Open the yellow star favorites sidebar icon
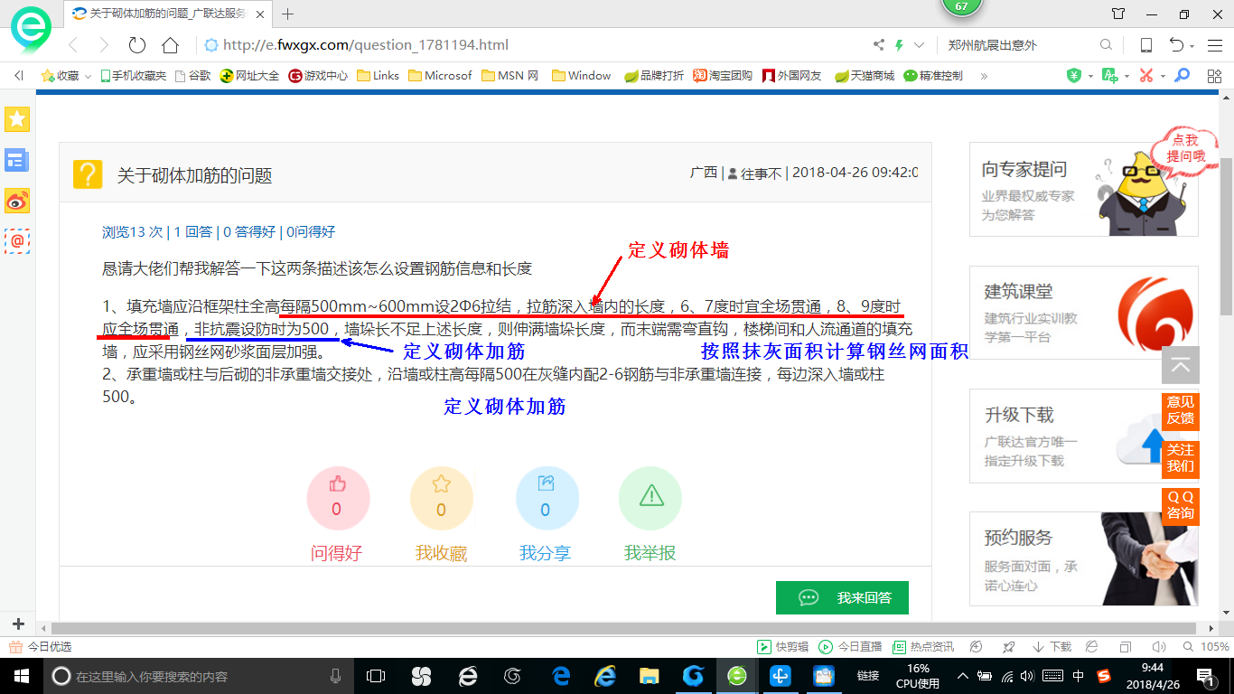The image size is (1234, 694). 17,118
